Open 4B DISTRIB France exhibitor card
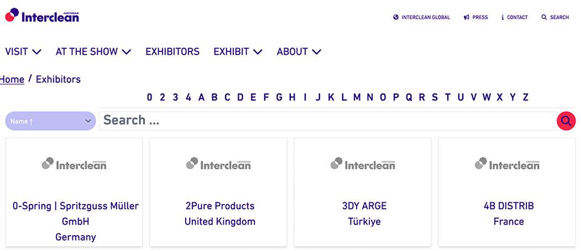This screenshot has width=581, height=251. pyautogui.click(x=508, y=213)
